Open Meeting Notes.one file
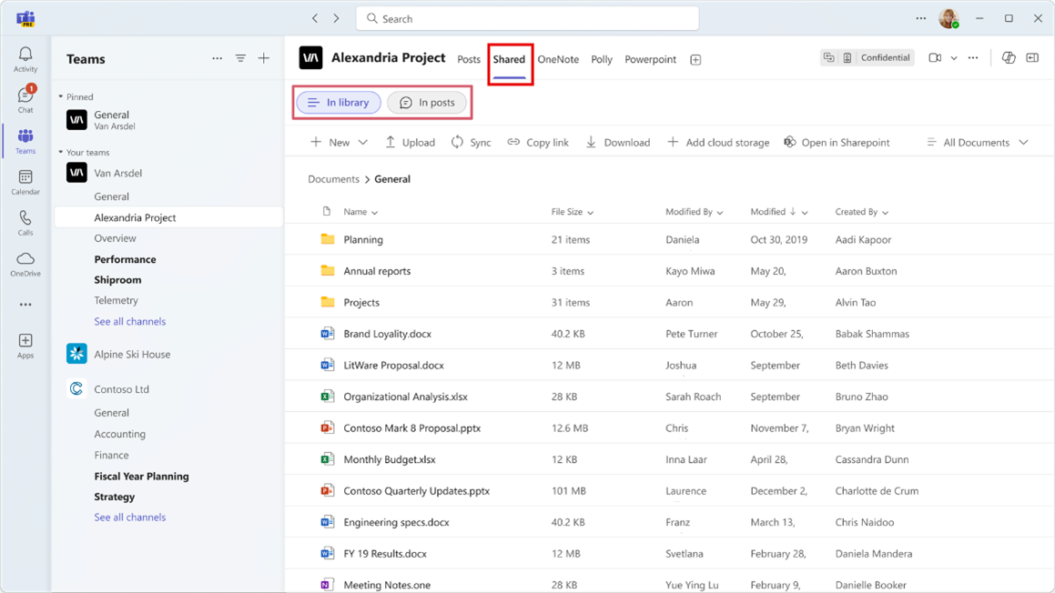The image size is (1055, 593). point(387,585)
